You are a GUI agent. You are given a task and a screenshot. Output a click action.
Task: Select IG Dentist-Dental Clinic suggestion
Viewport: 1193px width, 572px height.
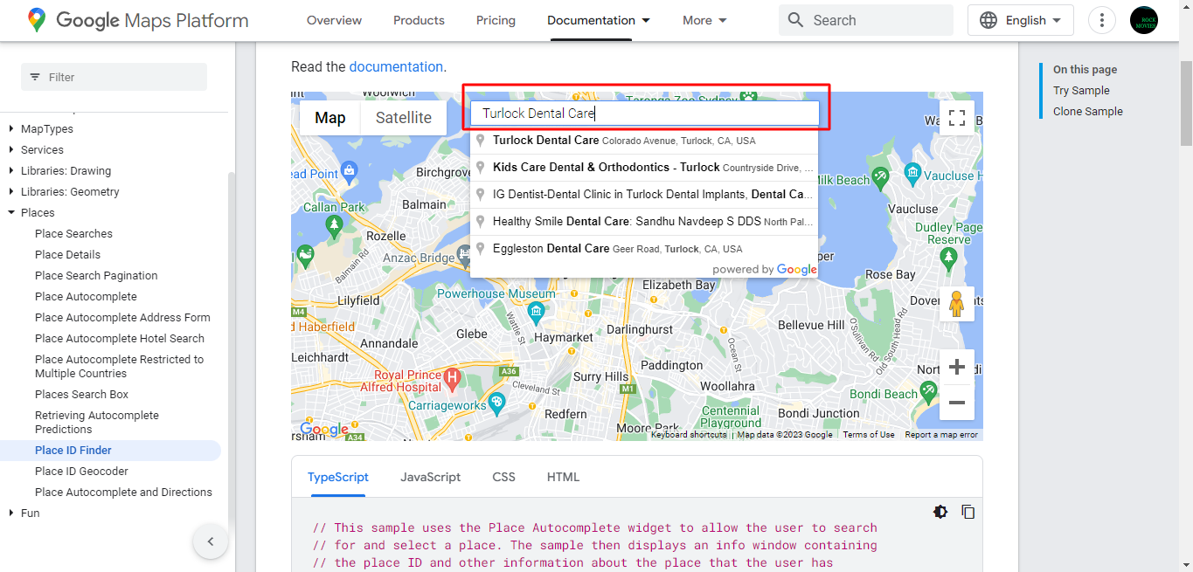click(644, 195)
